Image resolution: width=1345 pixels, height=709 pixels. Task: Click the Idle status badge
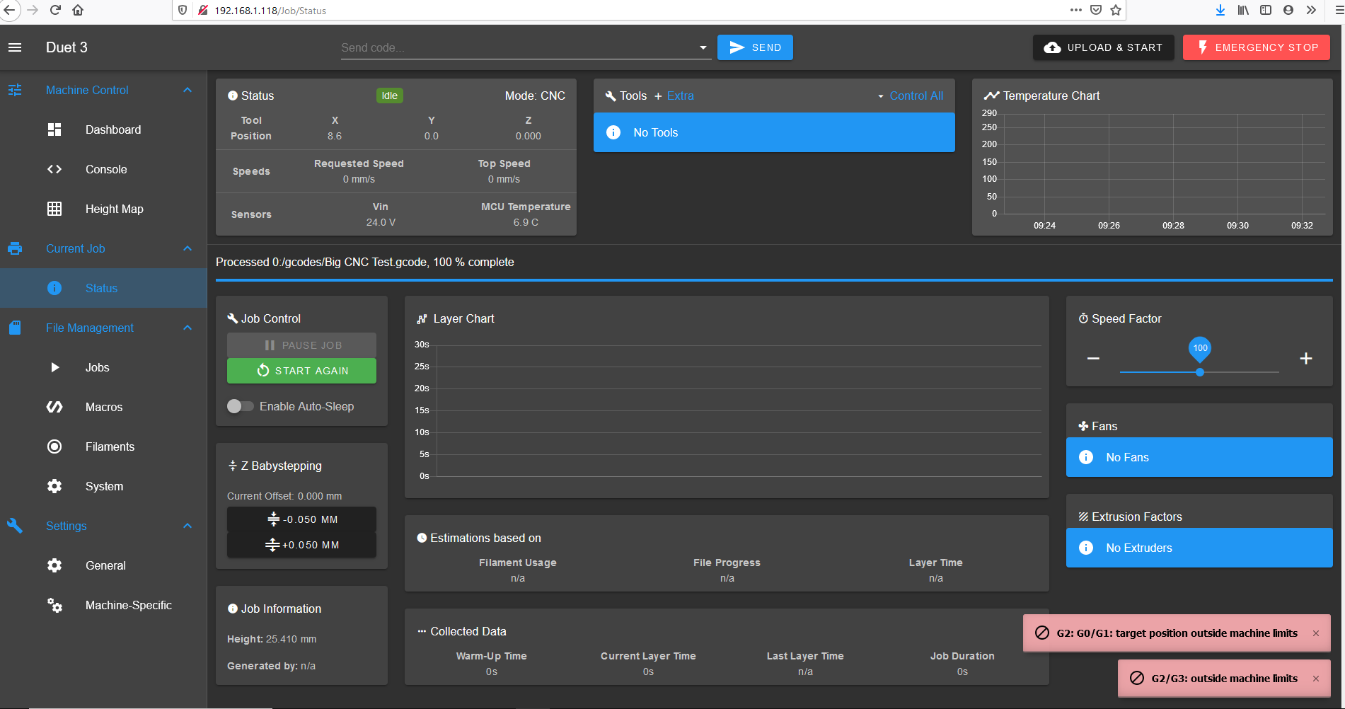389,96
